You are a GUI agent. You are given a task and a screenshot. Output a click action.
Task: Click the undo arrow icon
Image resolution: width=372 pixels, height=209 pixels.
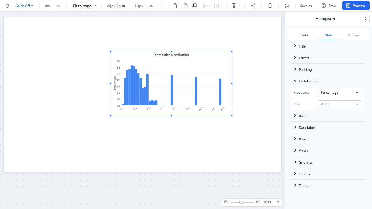point(48,6)
